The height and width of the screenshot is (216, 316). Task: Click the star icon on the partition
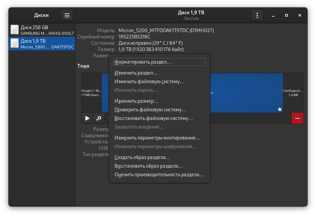[x=279, y=109]
